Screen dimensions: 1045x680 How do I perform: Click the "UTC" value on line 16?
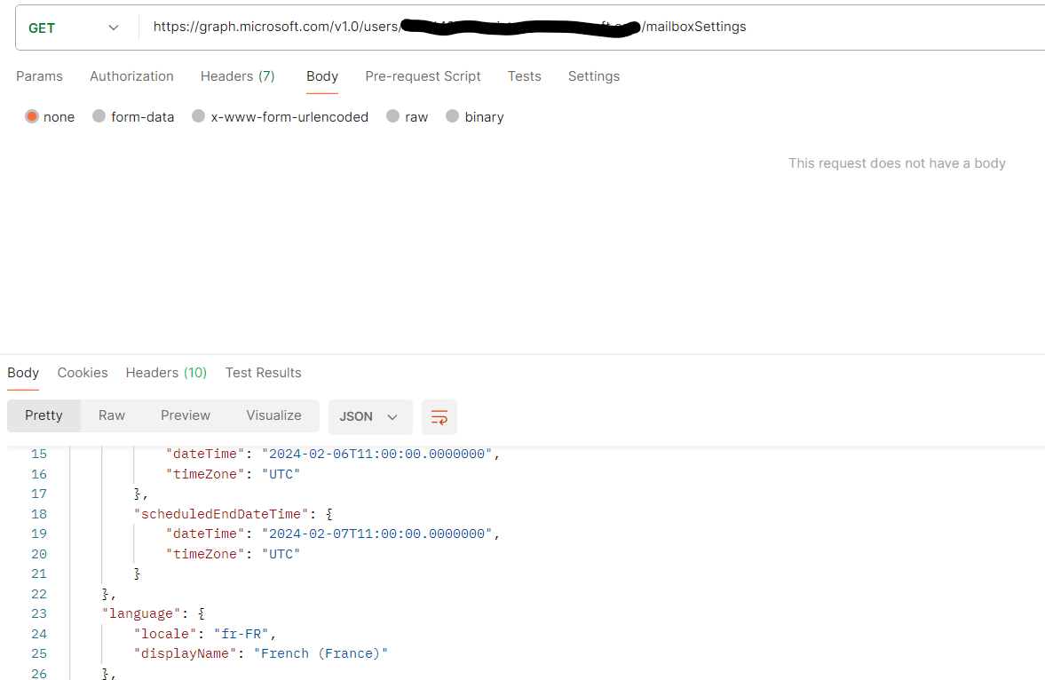(281, 474)
